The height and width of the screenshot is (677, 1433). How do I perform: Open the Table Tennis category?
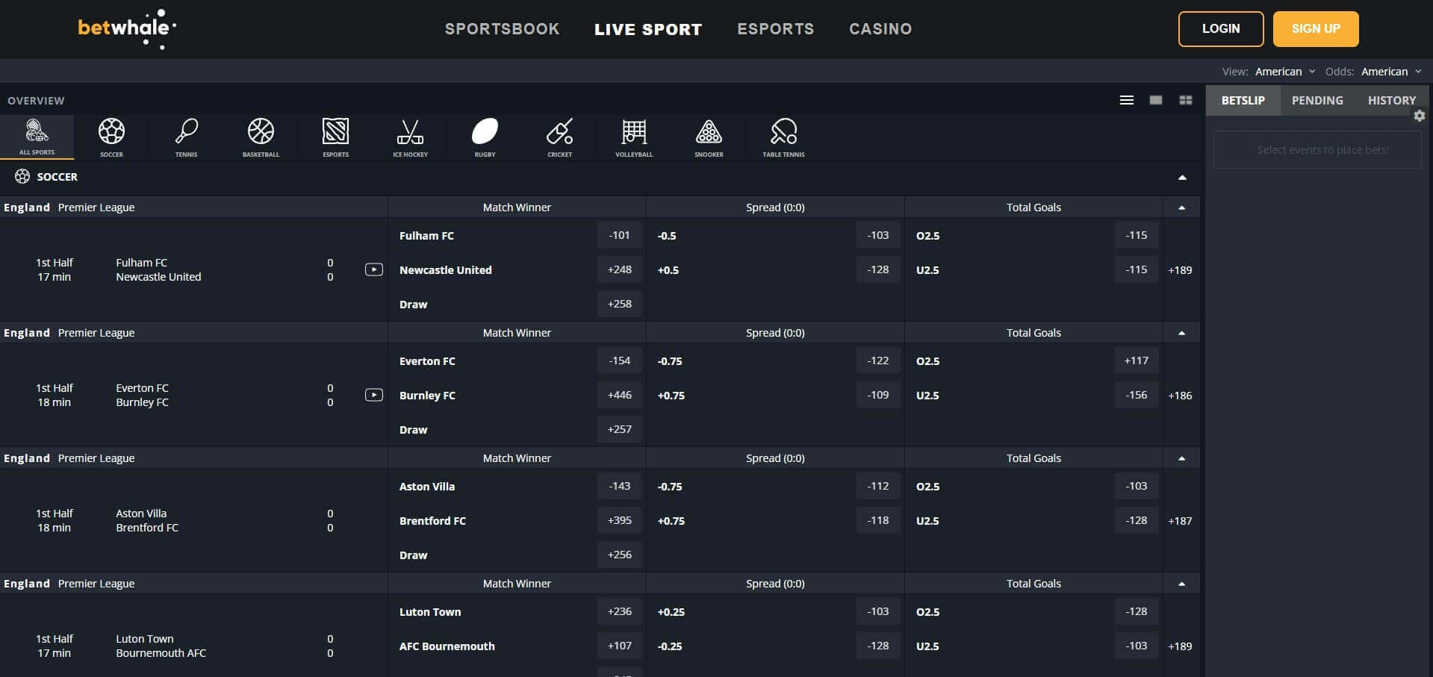coord(783,137)
